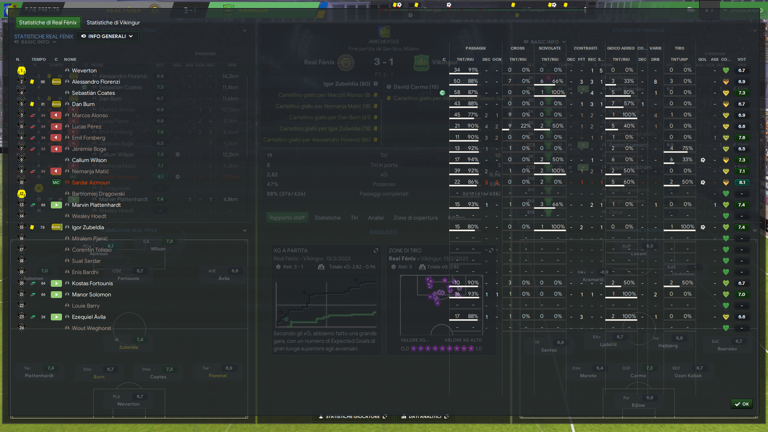The height and width of the screenshot is (432, 768).
Task: Click the Dati Analitici button
Action: (424, 416)
